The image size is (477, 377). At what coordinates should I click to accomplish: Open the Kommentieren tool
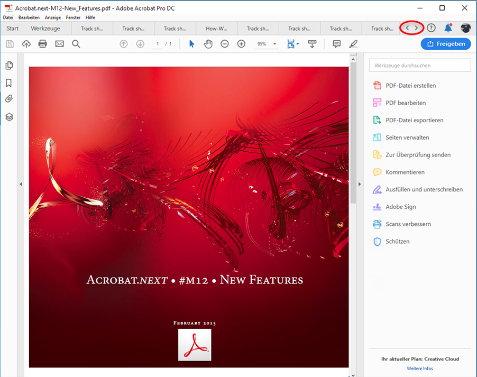coord(403,172)
